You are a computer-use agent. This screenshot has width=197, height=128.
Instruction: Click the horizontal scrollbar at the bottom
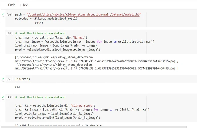[x=94, y=127]
